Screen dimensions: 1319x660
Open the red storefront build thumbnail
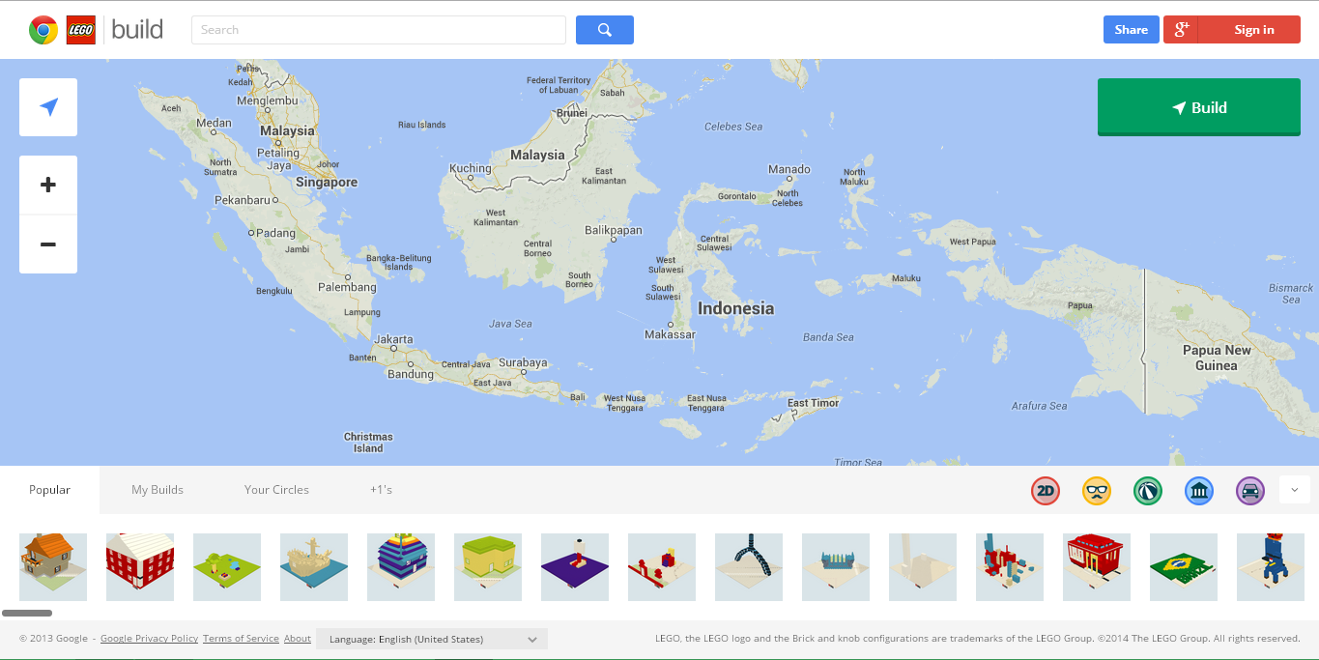click(x=1097, y=567)
